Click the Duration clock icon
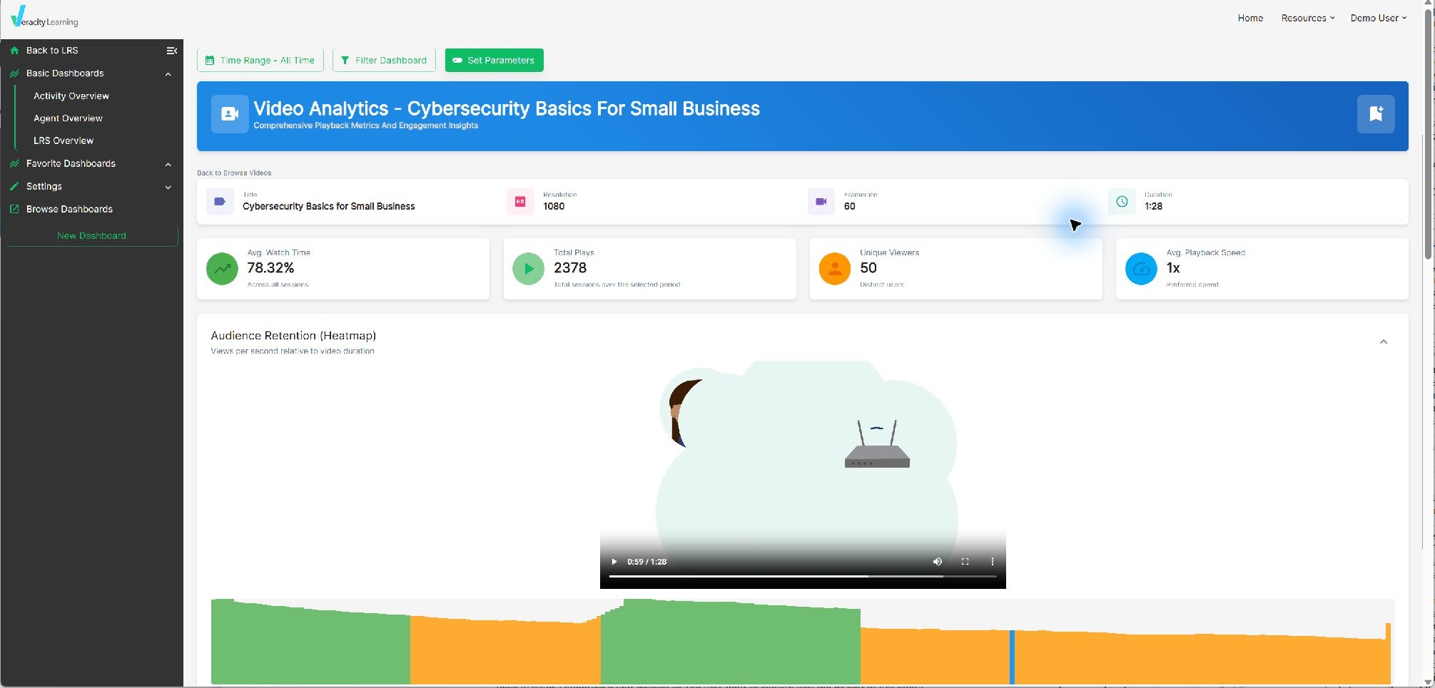 point(1122,202)
